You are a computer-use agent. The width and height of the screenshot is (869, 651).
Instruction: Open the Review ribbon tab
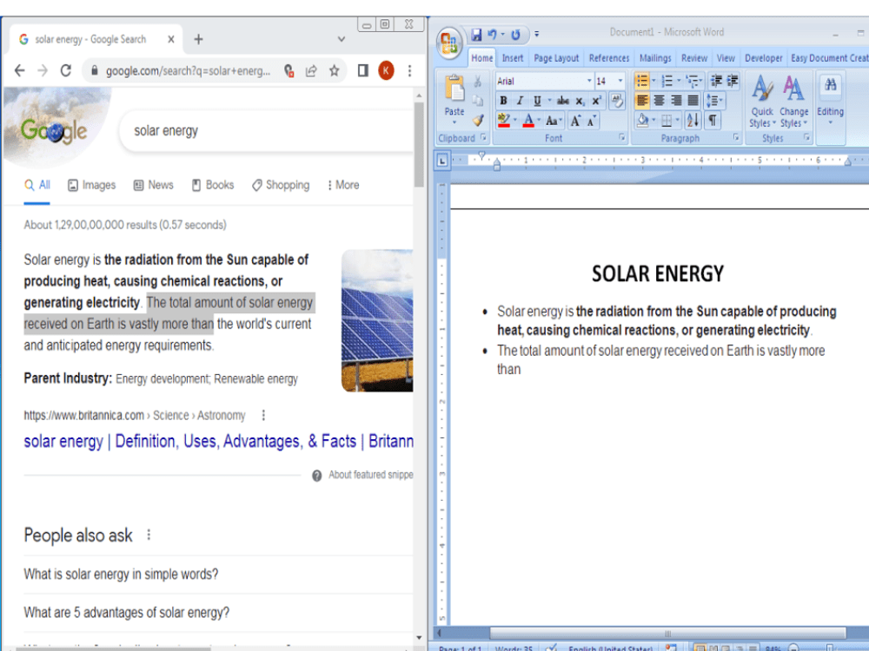tap(693, 58)
